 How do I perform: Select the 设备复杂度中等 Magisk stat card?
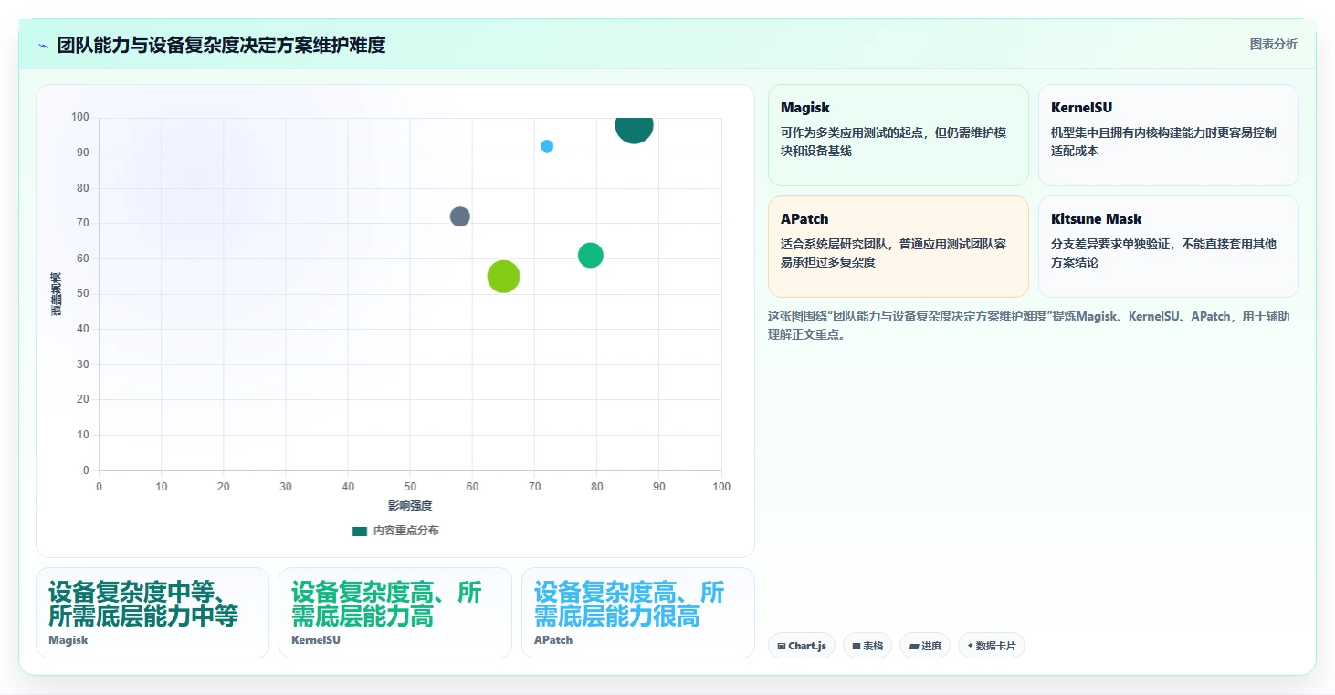tap(152, 613)
